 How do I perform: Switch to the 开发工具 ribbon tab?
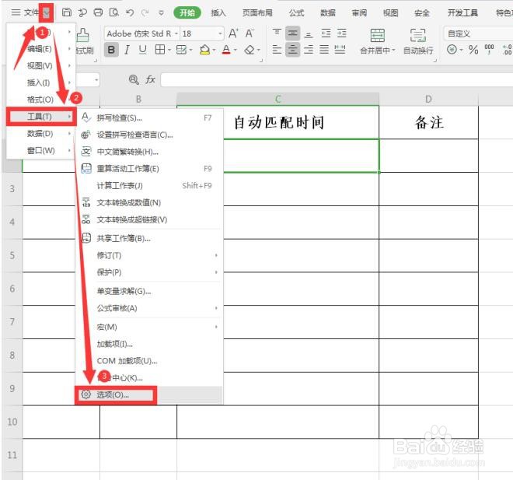click(462, 12)
